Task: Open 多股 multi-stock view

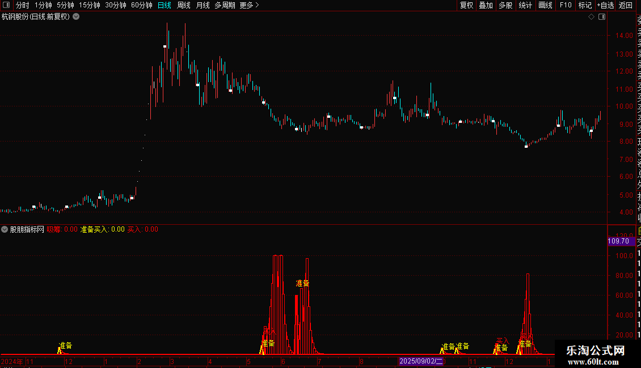Action: point(505,5)
